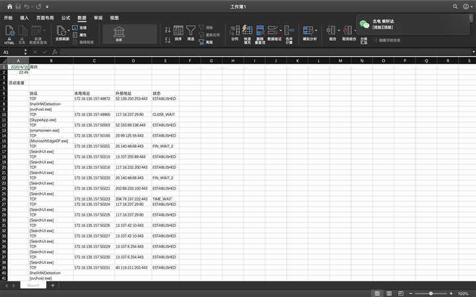Open the WeChat notification banner
This screenshot has height=297, width=476.
coord(414,24)
